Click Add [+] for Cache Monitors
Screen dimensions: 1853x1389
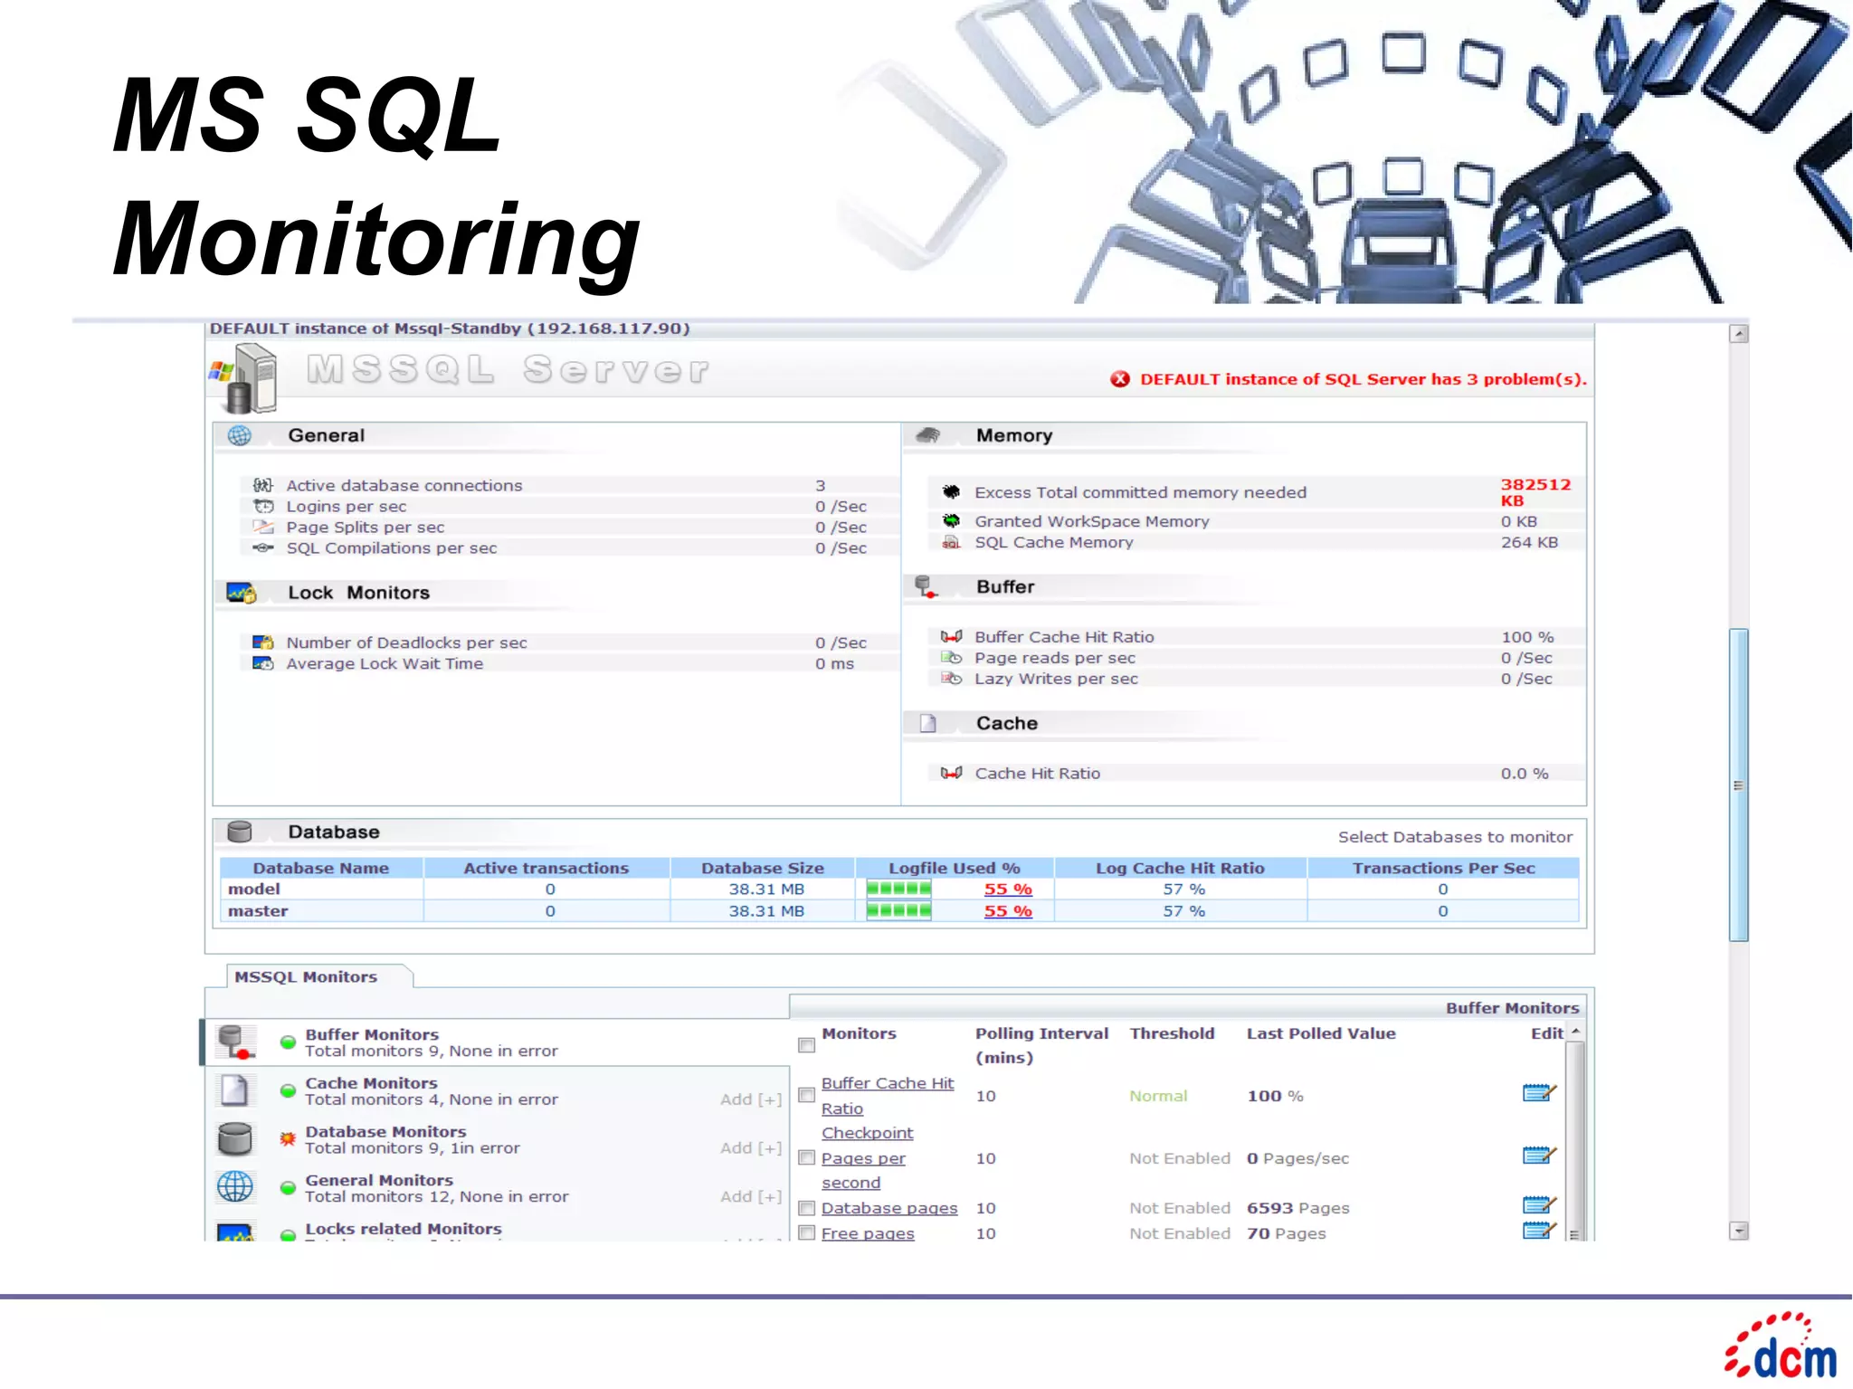[751, 1099]
